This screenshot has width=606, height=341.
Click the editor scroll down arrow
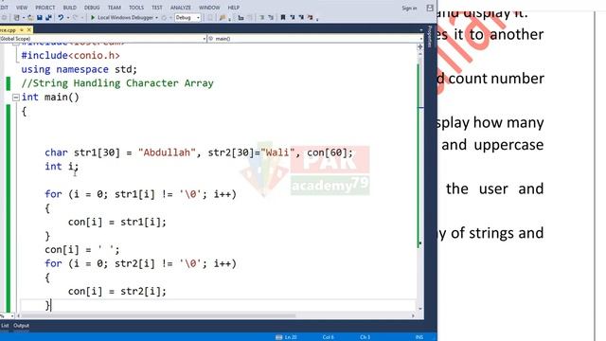coord(420,309)
